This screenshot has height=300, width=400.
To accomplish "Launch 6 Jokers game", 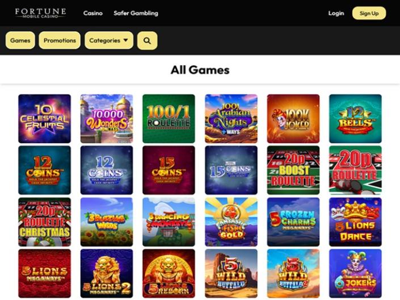I will (x=355, y=273).
